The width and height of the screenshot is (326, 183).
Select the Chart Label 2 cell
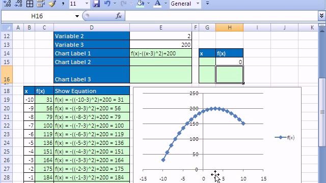pos(92,62)
